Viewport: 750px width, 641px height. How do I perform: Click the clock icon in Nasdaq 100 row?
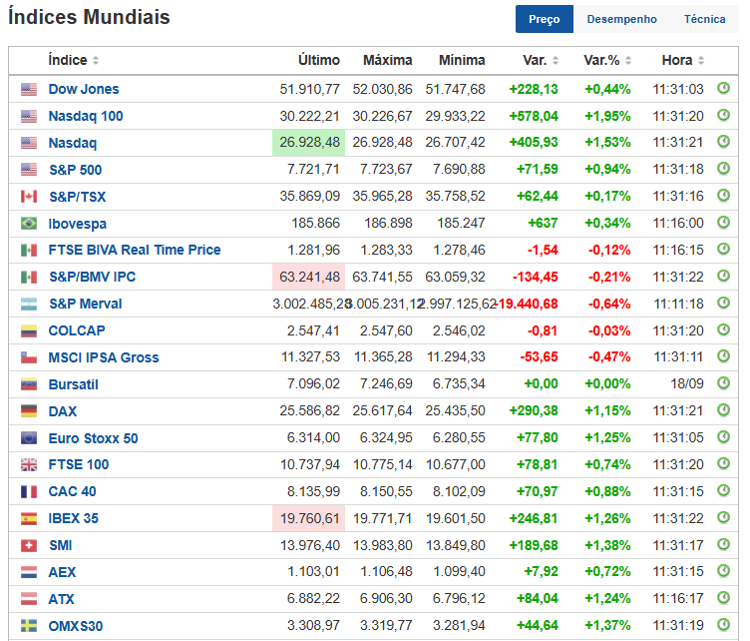pos(723,115)
